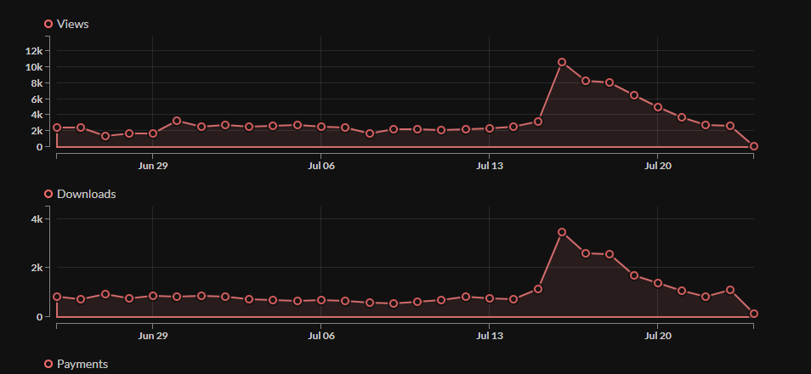Click the "2k" axis label on Downloads chart
This screenshot has width=811, height=374.
point(37,268)
